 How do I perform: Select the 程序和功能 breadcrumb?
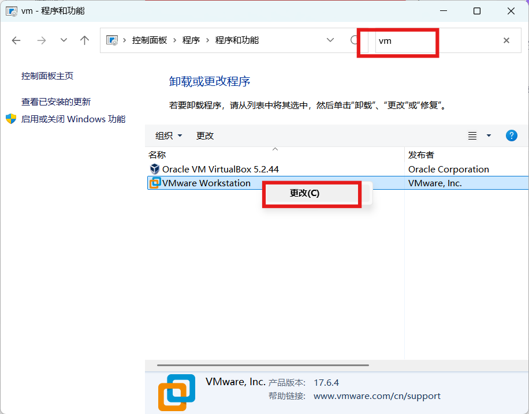[x=237, y=40]
